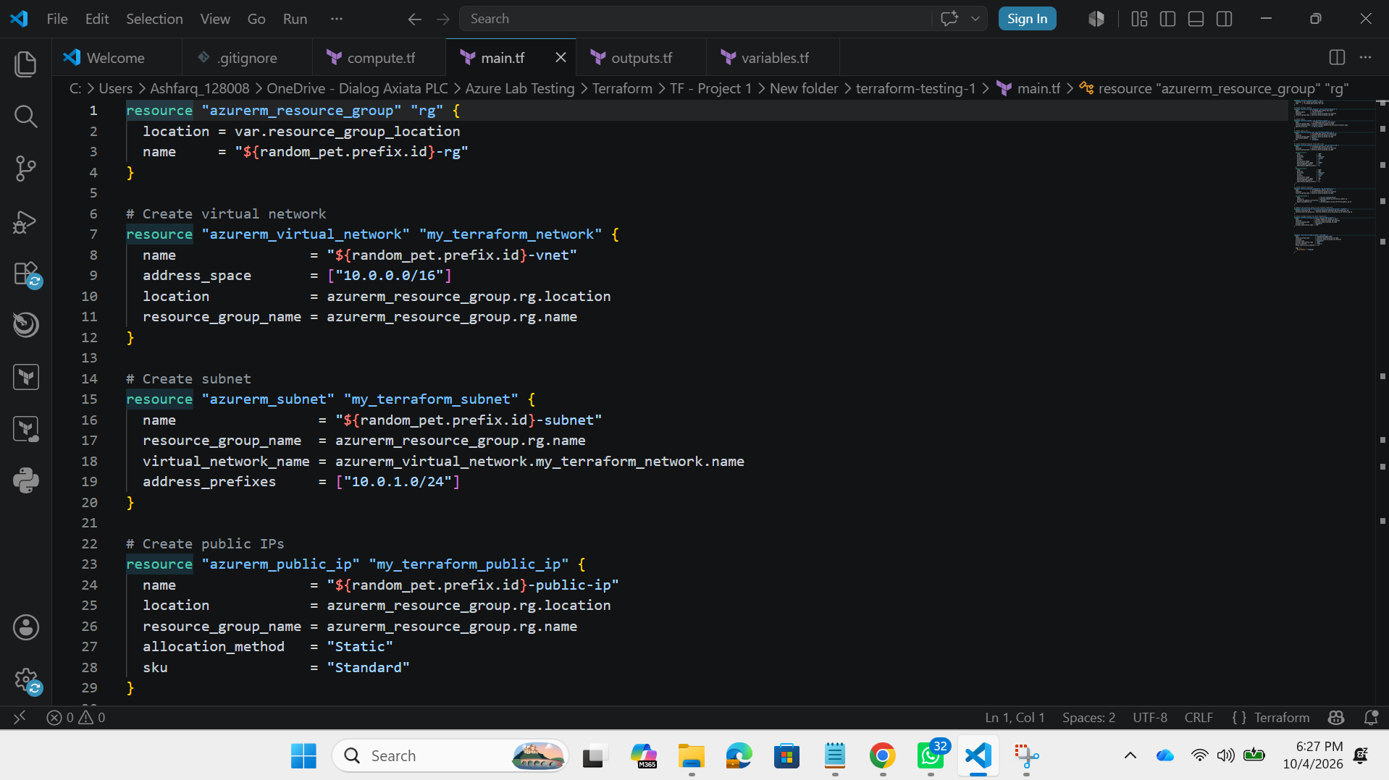Viewport: 1389px width, 780px height.
Task: Go to line via Ln 1, Col 1
Action: click(x=1015, y=717)
